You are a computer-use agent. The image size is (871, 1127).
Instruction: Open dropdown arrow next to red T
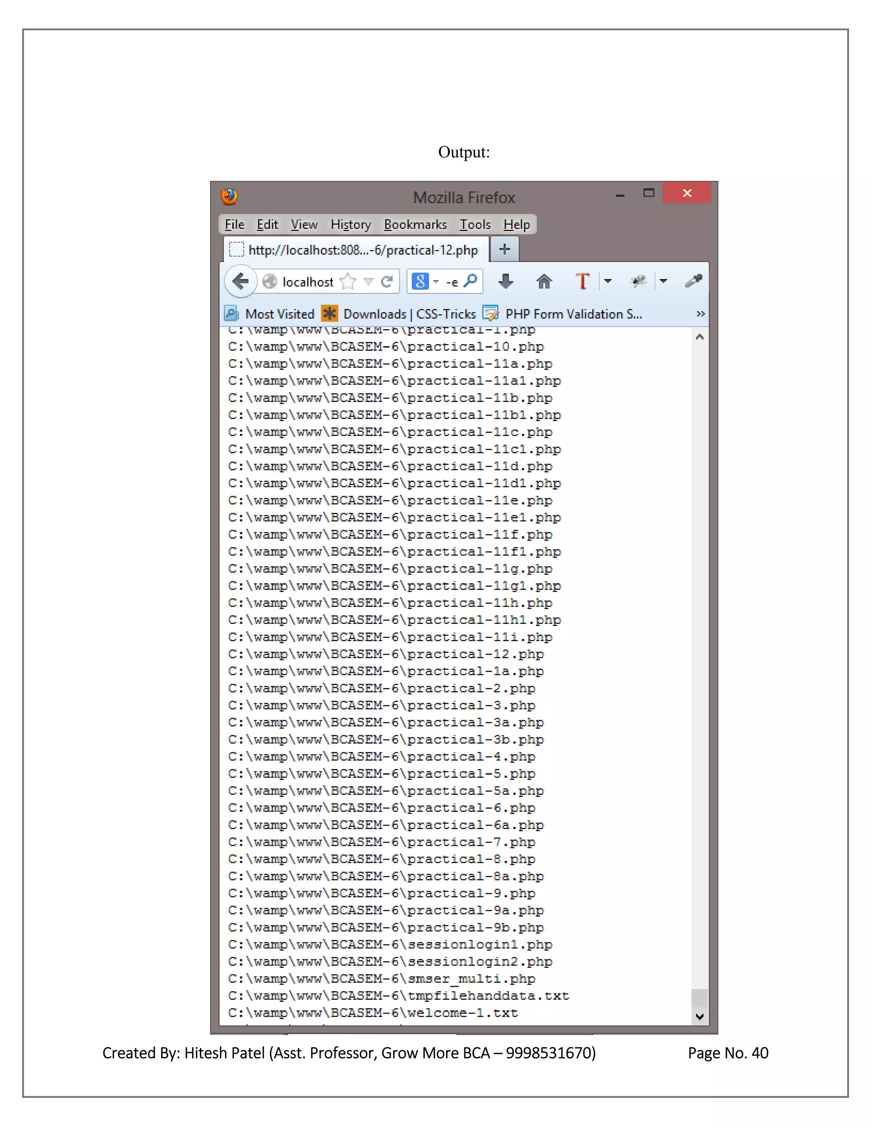(x=608, y=281)
